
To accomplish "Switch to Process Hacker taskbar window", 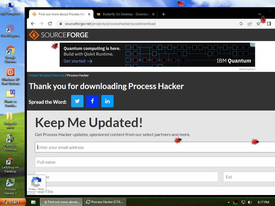I will [x=105, y=202].
